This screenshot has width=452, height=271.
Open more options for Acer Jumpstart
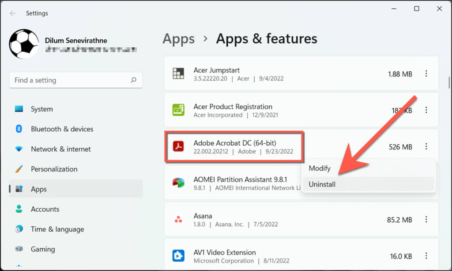(426, 74)
